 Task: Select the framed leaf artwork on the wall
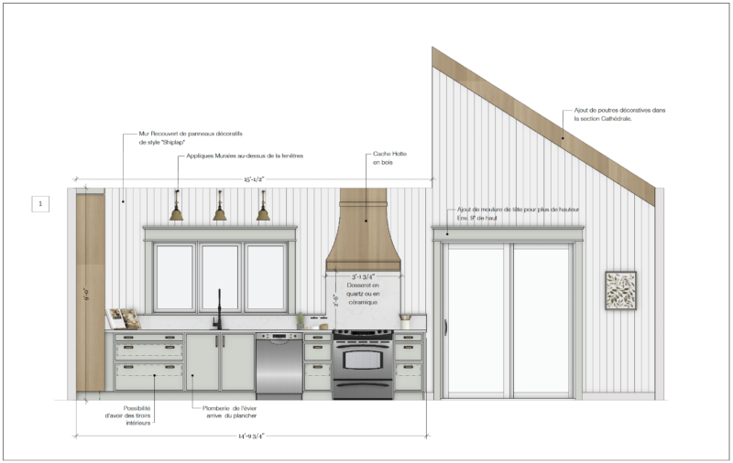pyautogui.click(x=620, y=290)
